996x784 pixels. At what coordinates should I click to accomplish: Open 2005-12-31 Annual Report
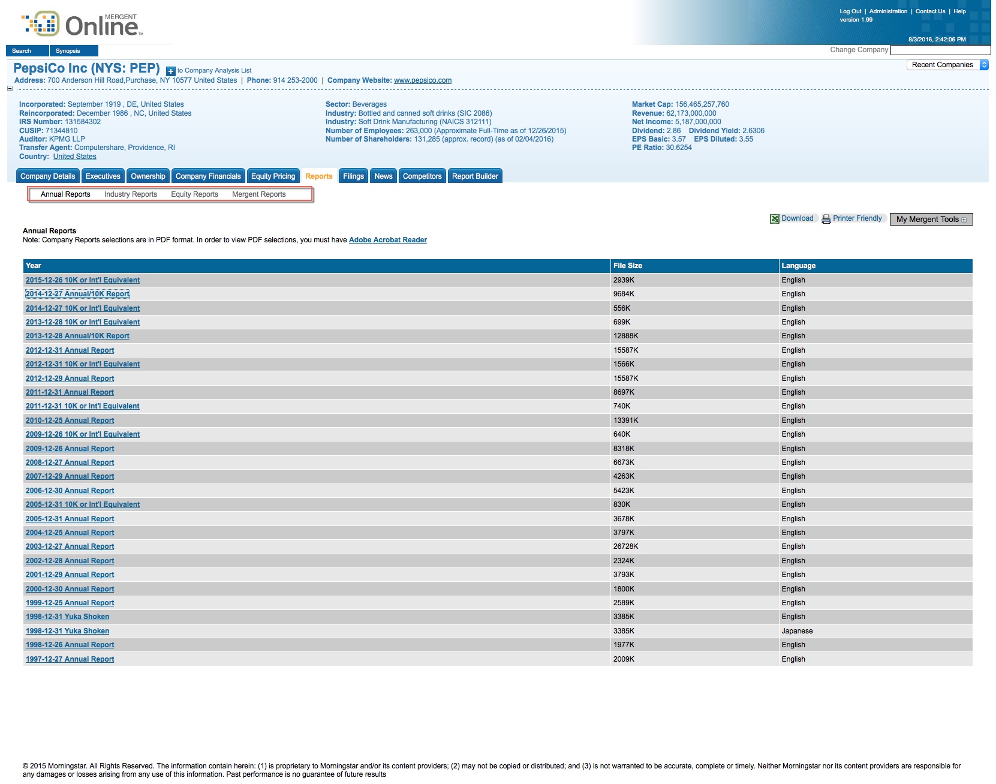70,519
